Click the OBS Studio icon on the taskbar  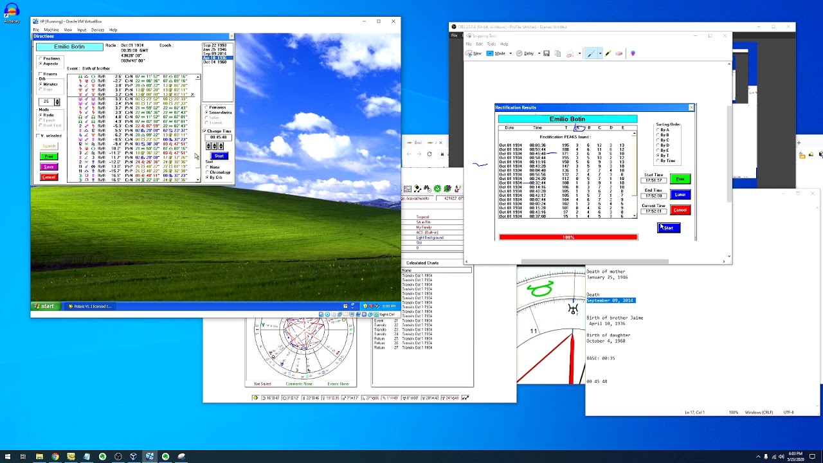[118, 457]
